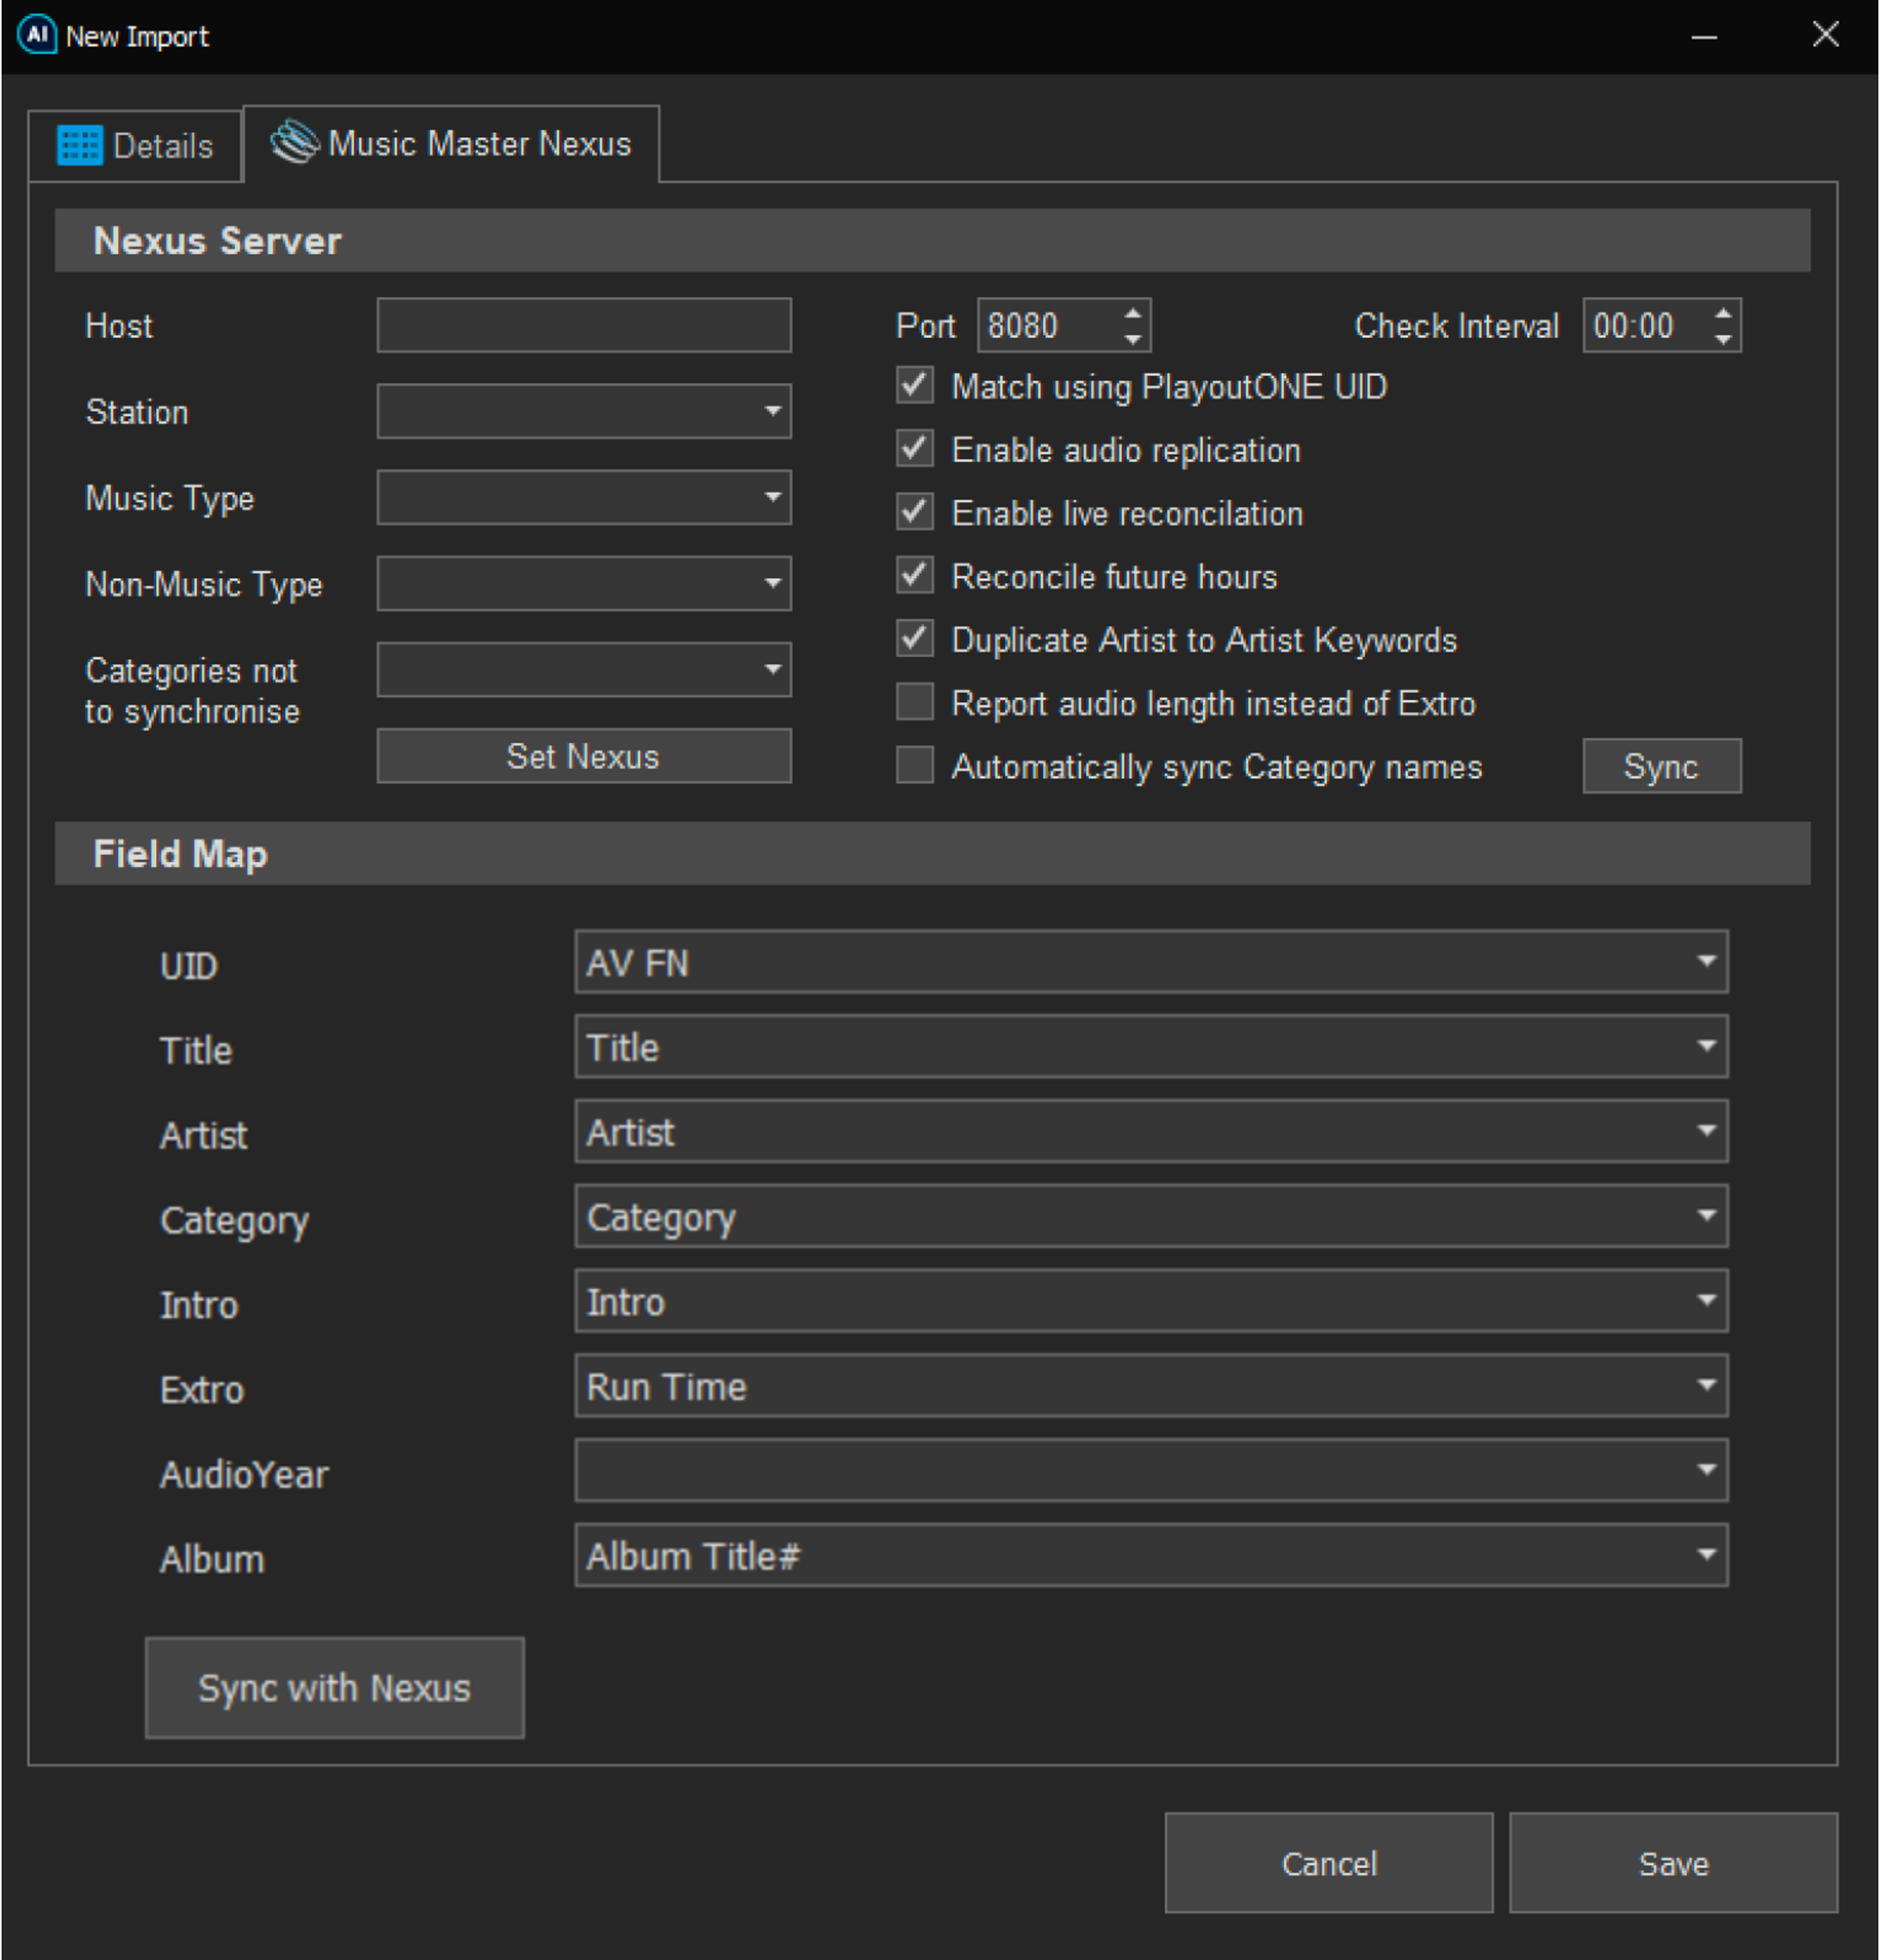Toggle Duplicate Artist to Artist Keywords
Screen dimensions: 1880x1960
point(914,638)
